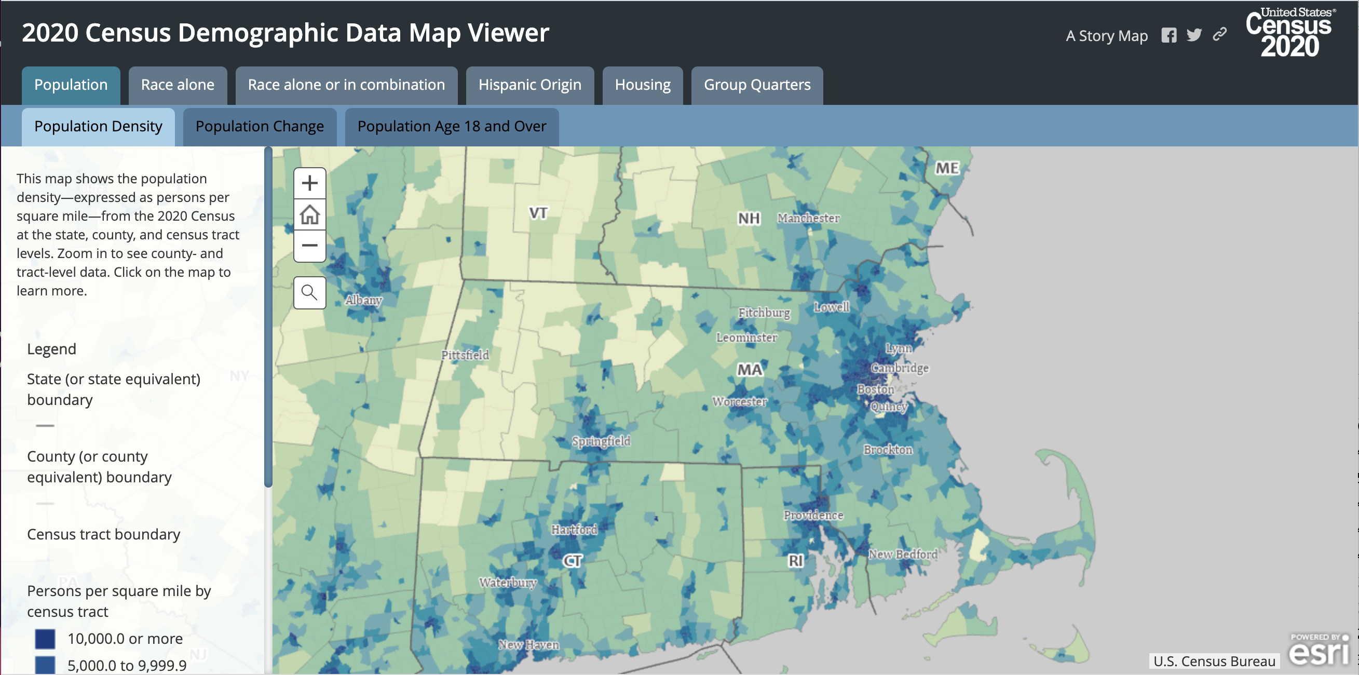The width and height of the screenshot is (1359, 675).
Task: Click the Esri logo
Action: tap(1319, 650)
